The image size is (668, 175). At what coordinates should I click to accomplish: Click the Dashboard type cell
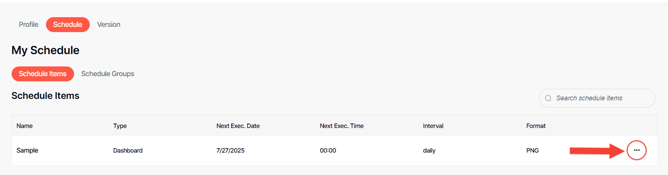click(x=128, y=150)
